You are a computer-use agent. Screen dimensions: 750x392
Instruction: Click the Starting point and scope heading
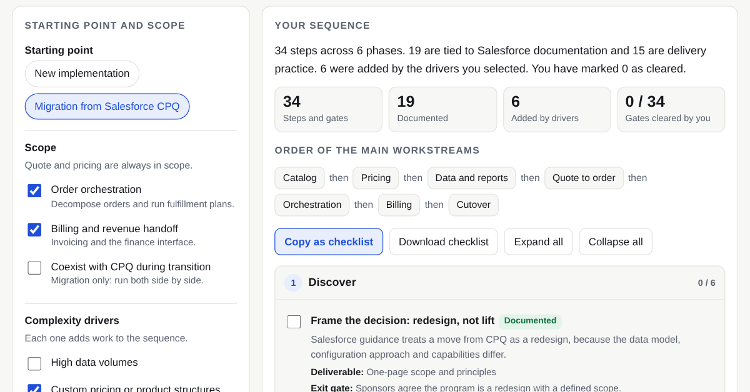[105, 26]
